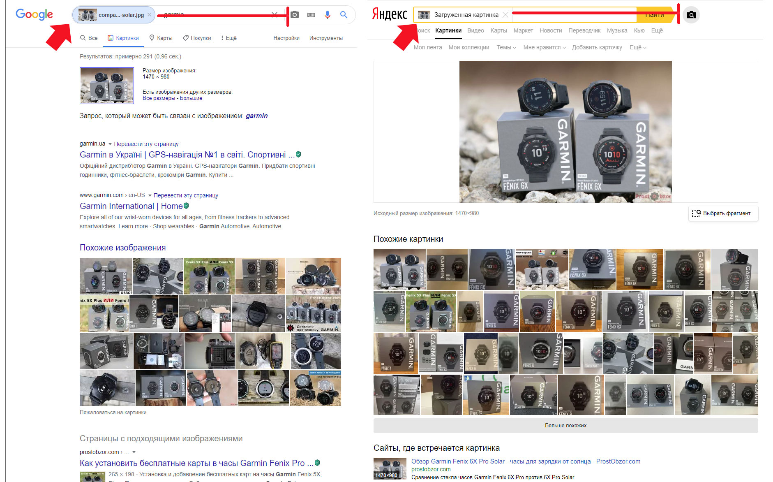The width and height of the screenshot is (773, 482).
Task: Remove 'Загруженная картинка' chip in Yandex
Action: pos(505,15)
